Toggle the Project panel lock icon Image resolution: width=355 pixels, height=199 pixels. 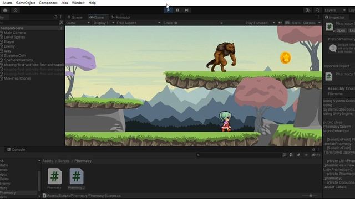[313, 149]
